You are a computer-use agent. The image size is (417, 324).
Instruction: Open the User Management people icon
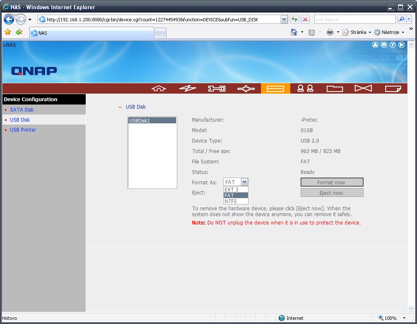point(305,89)
